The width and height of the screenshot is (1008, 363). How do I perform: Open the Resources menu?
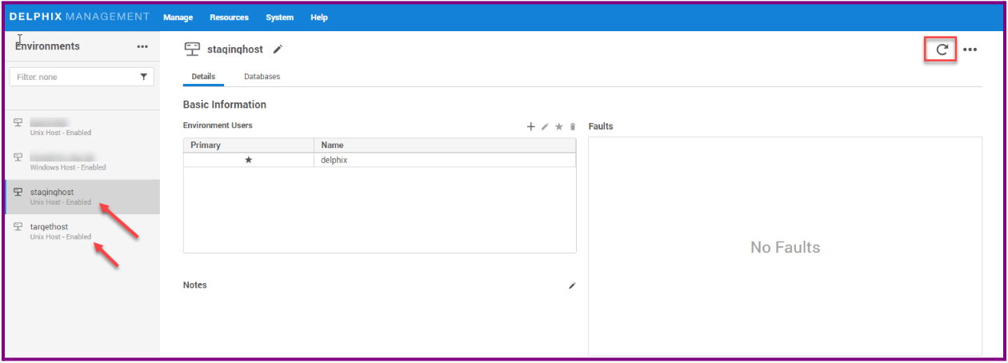[229, 18]
